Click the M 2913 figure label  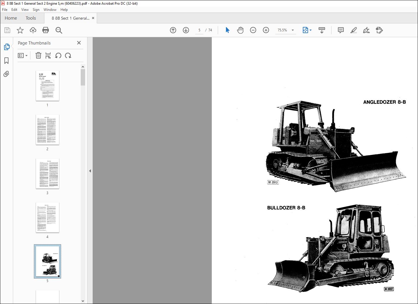point(273,182)
